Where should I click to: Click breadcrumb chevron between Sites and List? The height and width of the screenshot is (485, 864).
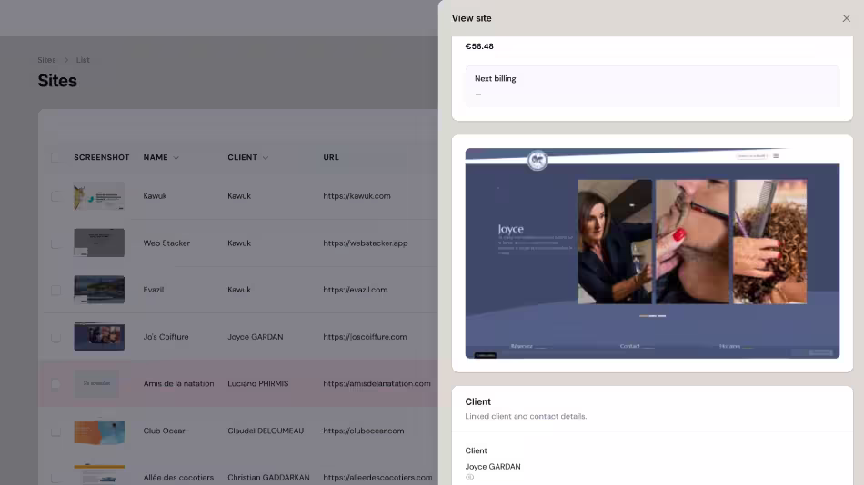pyautogui.click(x=66, y=60)
